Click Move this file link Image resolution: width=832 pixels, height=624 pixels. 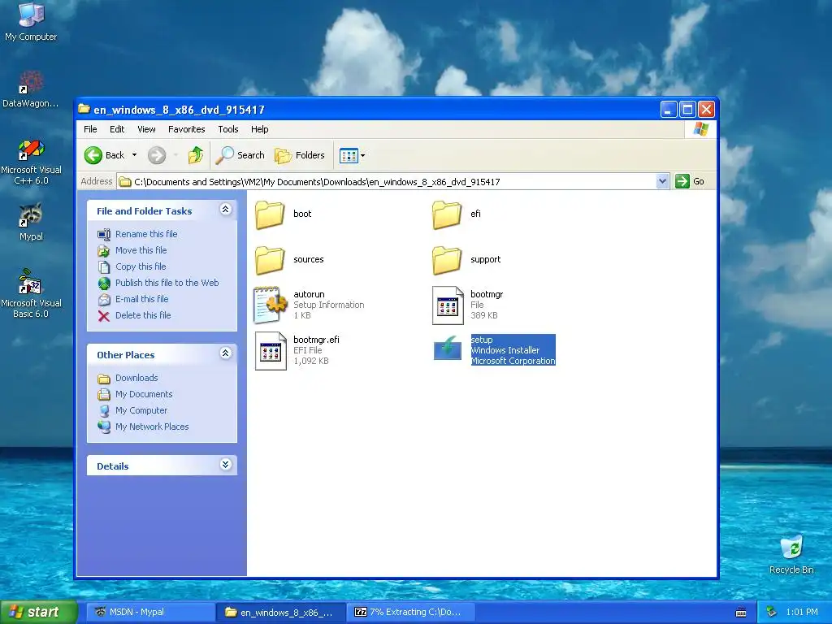[141, 250]
